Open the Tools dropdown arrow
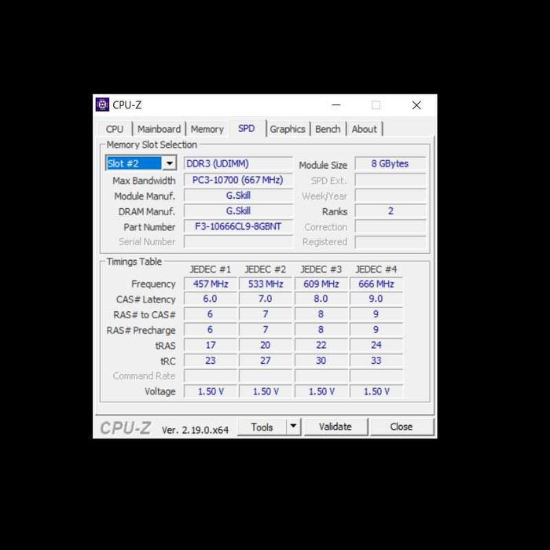The height and width of the screenshot is (550, 550). [293, 427]
